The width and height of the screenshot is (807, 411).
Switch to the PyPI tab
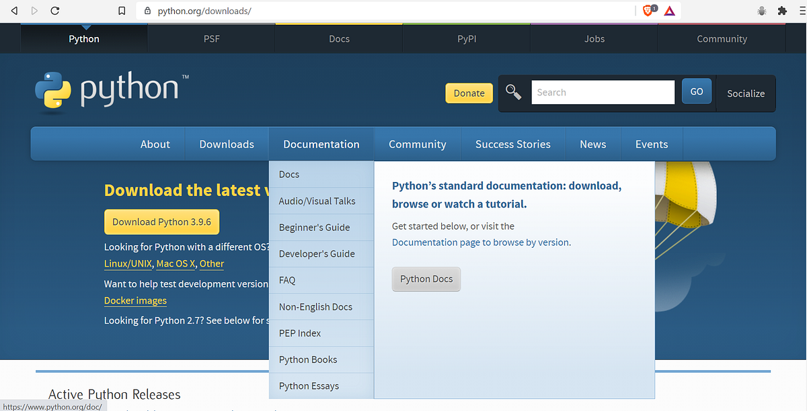click(x=466, y=38)
